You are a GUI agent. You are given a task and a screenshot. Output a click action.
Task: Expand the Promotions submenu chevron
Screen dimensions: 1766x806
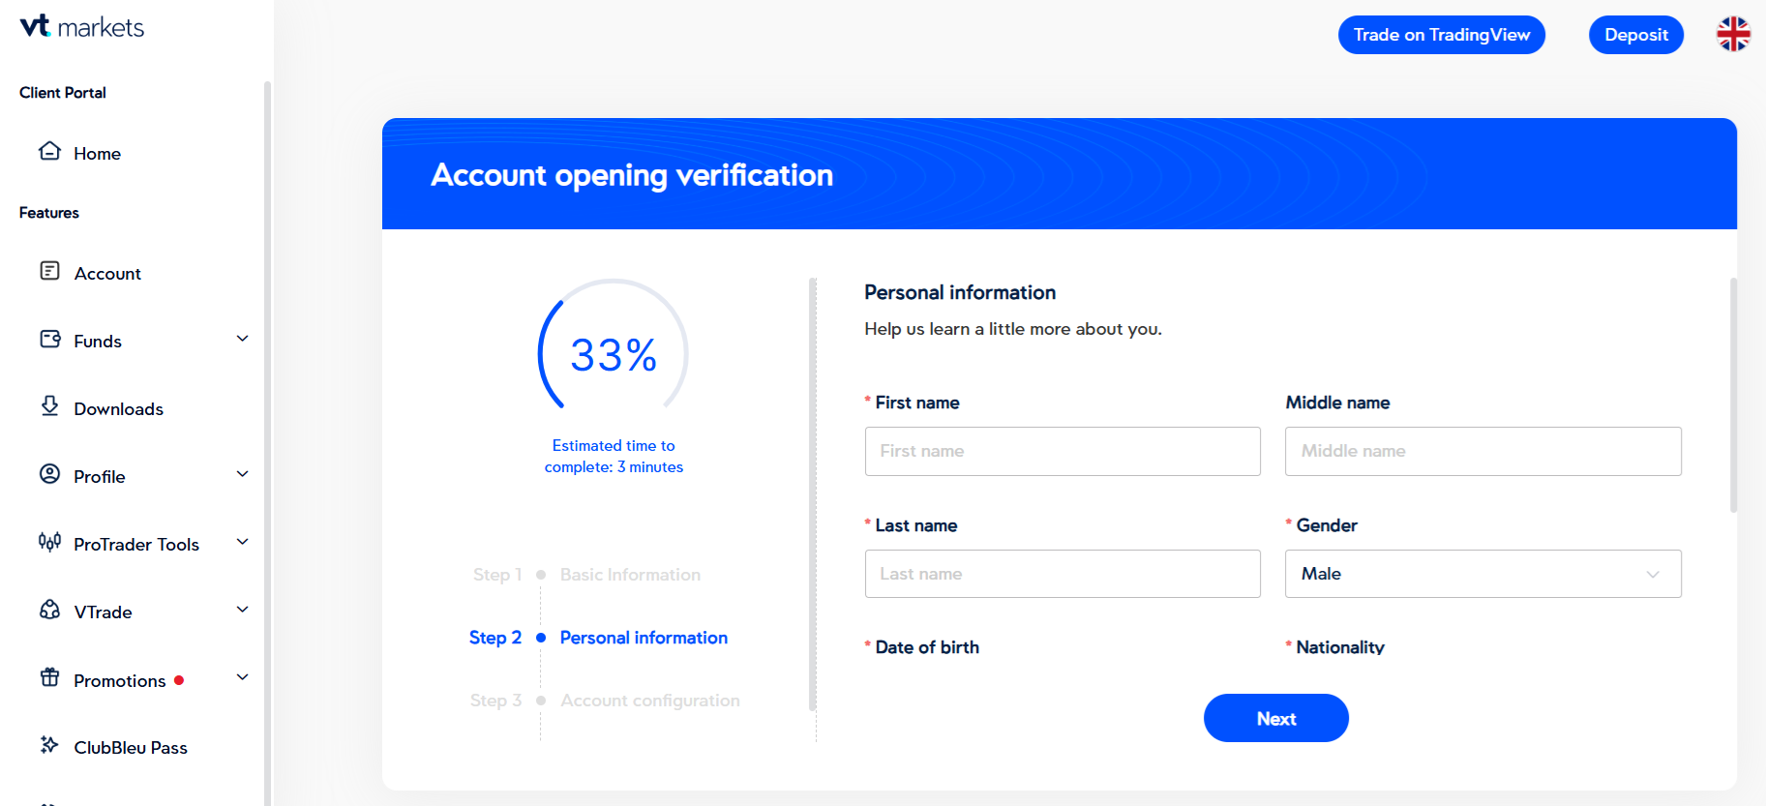click(243, 677)
